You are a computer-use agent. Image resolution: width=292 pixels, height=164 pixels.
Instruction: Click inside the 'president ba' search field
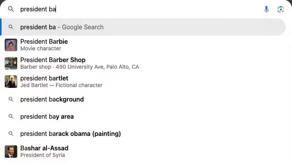137,9
